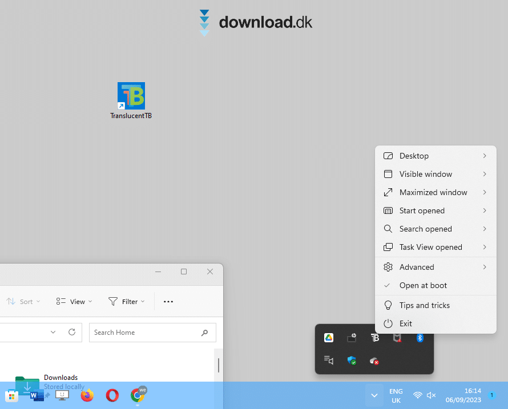Launch Opera browser from the taskbar
This screenshot has height=409, width=508.
(112, 395)
